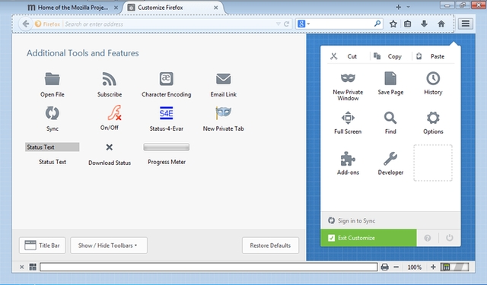Click the Exit Customize button
The height and width of the screenshot is (285, 487).
pyautogui.click(x=368, y=238)
